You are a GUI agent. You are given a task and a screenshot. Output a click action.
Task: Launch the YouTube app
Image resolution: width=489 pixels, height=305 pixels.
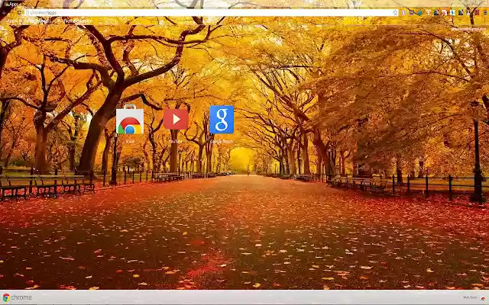tap(176, 119)
